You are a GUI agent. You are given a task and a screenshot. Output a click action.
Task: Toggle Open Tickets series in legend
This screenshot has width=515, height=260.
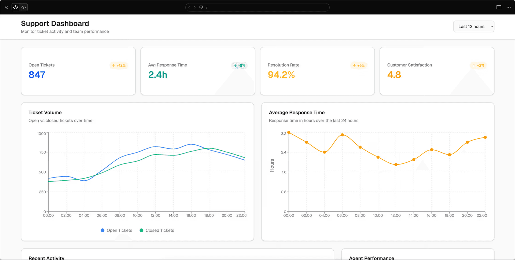(116, 230)
